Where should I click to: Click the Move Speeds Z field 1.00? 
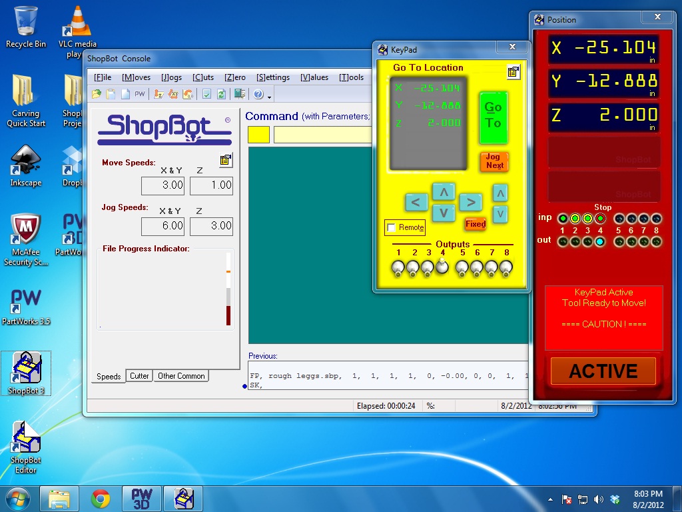point(211,185)
